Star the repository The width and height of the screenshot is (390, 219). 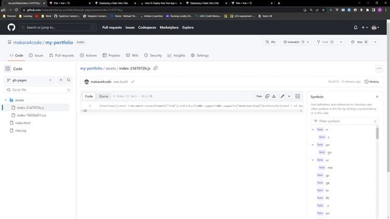(360, 42)
